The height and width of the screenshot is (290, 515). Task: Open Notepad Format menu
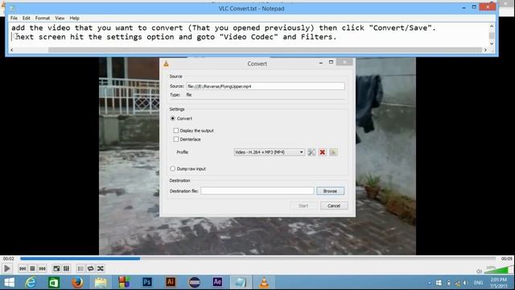(x=43, y=18)
